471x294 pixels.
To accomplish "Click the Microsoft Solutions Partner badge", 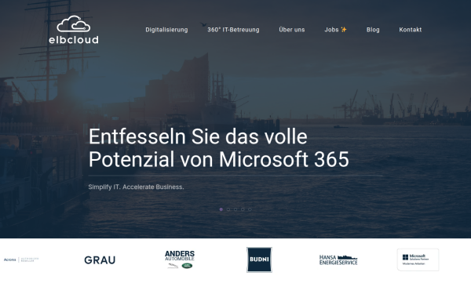I will [x=418, y=260].
